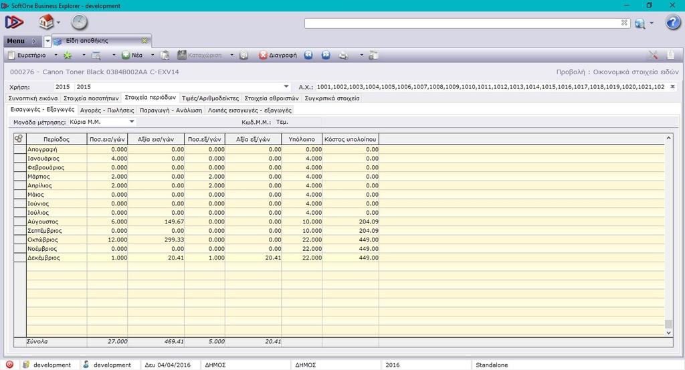Click the white document icon at toolbar end
Viewport: 685px width, 370px height.
point(670,55)
